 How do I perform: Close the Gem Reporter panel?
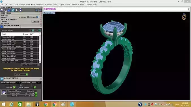coord(40,79)
